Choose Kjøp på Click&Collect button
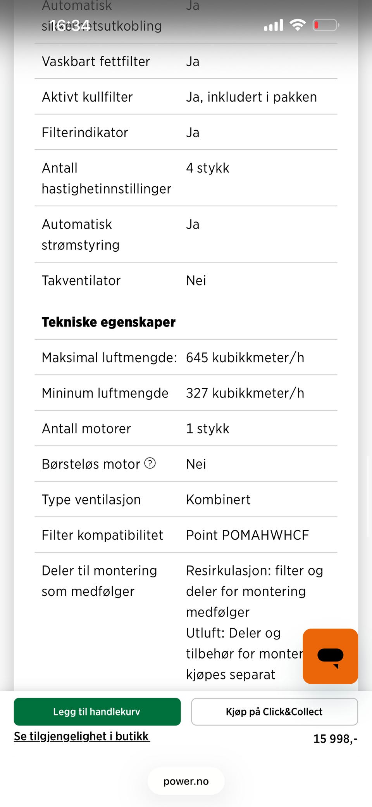 pyautogui.click(x=274, y=712)
